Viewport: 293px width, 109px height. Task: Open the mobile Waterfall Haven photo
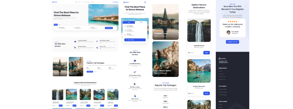pyautogui.click(x=199, y=30)
